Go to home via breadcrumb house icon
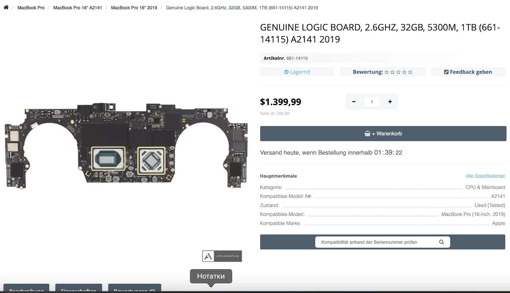Screen dimensions: 510x293 point(6,7)
